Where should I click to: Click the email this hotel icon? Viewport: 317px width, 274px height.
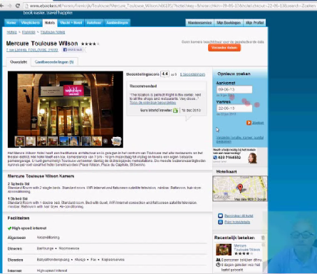pyautogui.click(x=220, y=215)
